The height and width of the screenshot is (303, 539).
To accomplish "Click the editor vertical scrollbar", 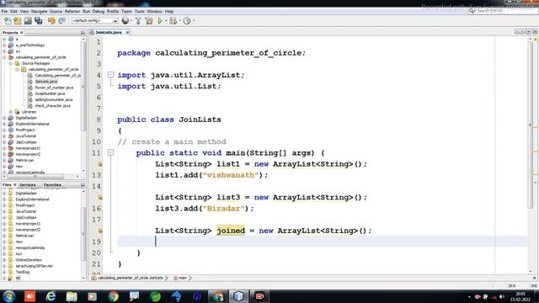I will 531,124.
